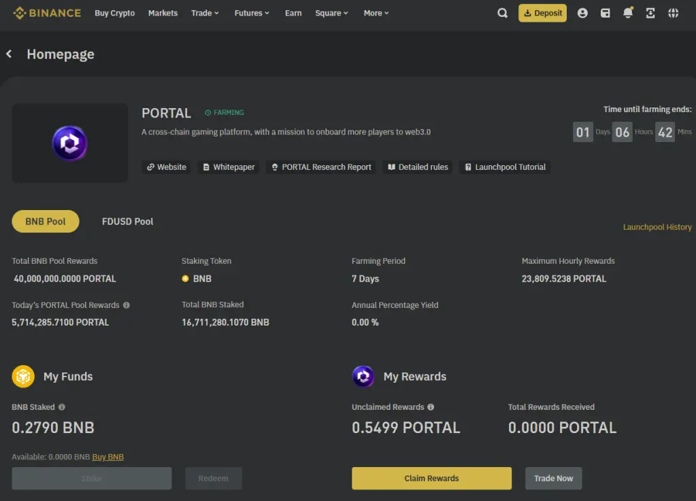Click the 01 Days countdown box
The width and height of the screenshot is (696, 501).
pos(583,132)
